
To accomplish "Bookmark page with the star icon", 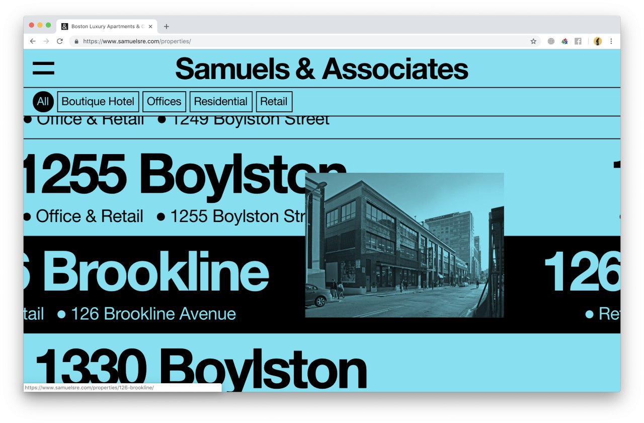I will pyautogui.click(x=533, y=41).
